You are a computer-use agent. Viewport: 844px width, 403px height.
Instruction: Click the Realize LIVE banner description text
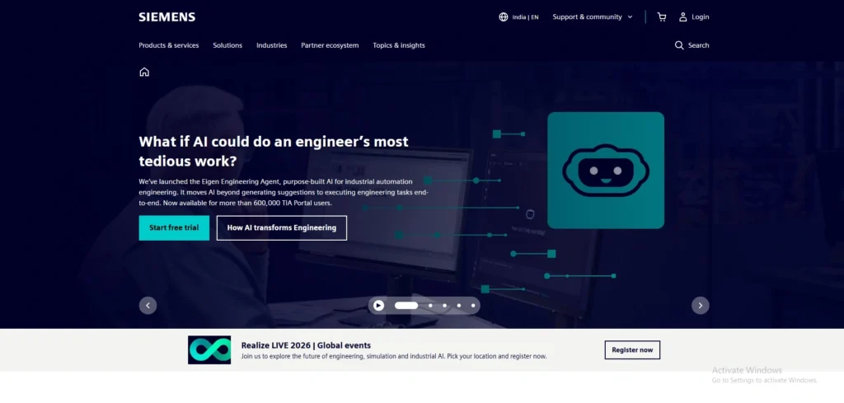point(394,356)
